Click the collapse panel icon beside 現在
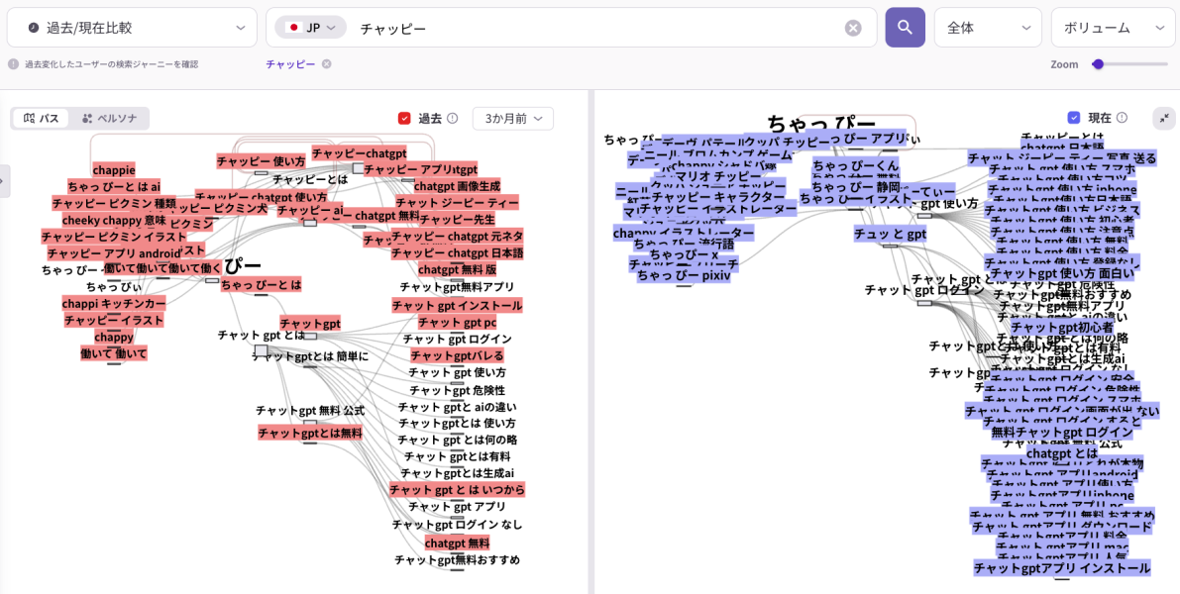The height and width of the screenshot is (594, 1180). pyautogui.click(x=1164, y=118)
